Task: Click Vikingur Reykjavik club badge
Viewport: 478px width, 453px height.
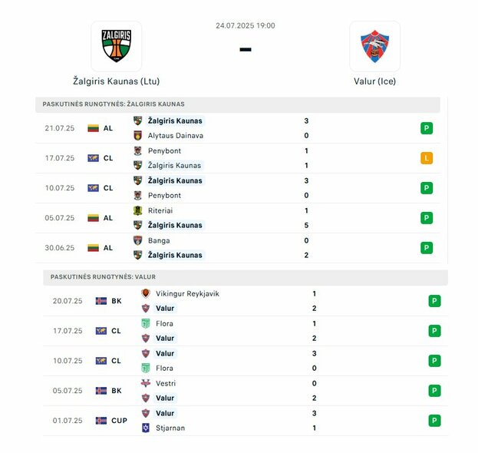Action: coord(146,293)
